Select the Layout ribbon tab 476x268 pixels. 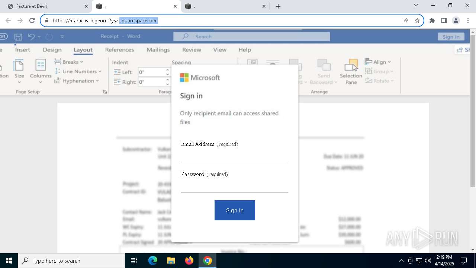coord(83,50)
